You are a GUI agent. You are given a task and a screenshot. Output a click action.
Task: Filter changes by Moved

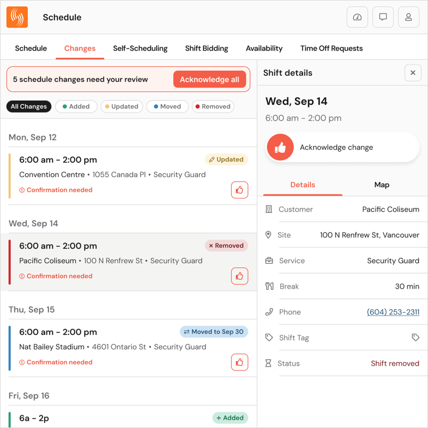pos(167,106)
